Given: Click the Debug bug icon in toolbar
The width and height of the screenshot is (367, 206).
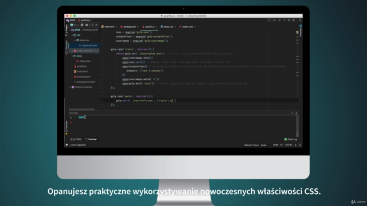Looking at the screenshot, I should tap(279, 21).
